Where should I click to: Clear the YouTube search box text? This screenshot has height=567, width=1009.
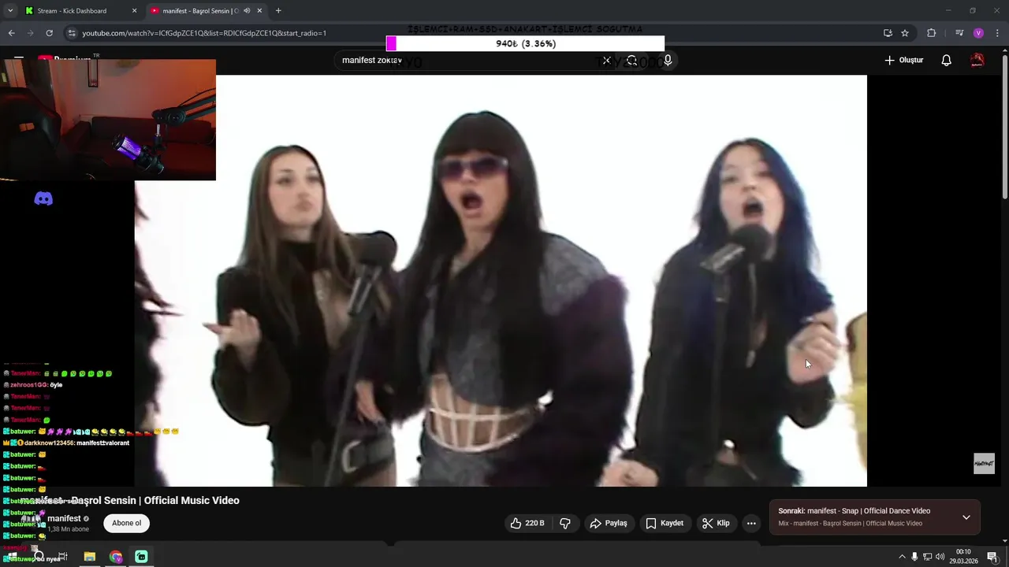(606, 60)
